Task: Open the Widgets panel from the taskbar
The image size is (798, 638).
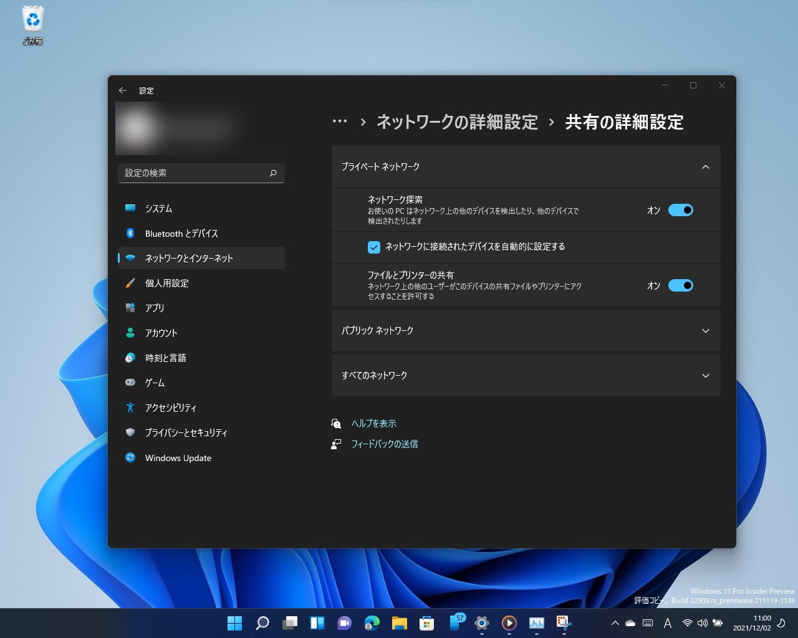Action: point(317,622)
